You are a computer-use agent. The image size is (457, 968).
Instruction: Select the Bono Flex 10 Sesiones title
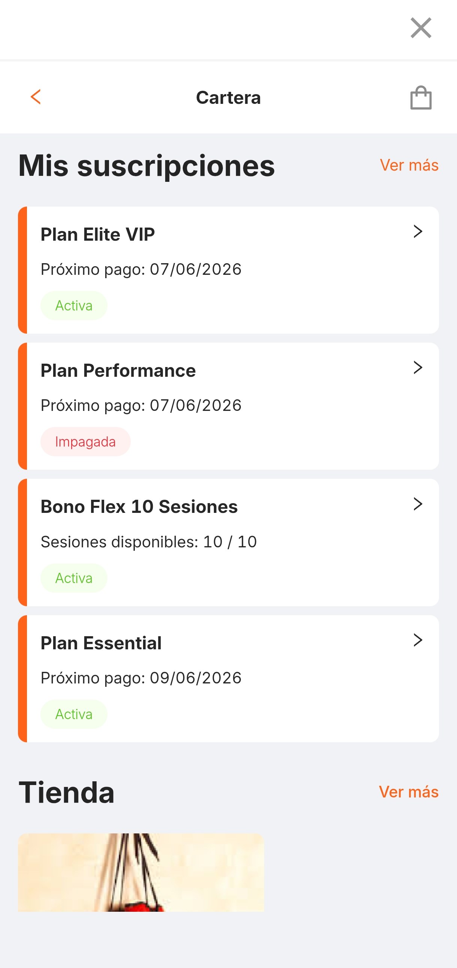(x=139, y=506)
